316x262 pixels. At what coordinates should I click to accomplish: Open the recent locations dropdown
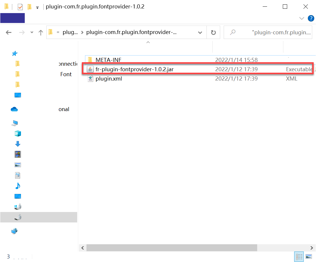32,32
